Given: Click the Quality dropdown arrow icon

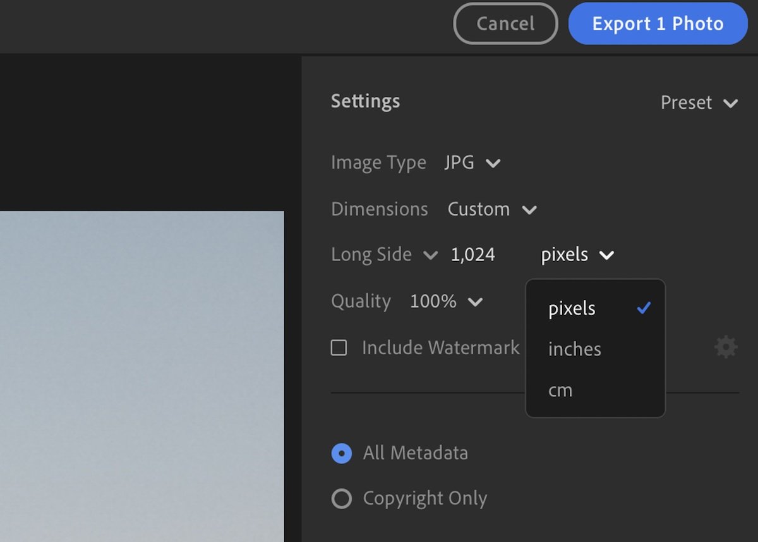Looking at the screenshot, I should pos(476,302).
